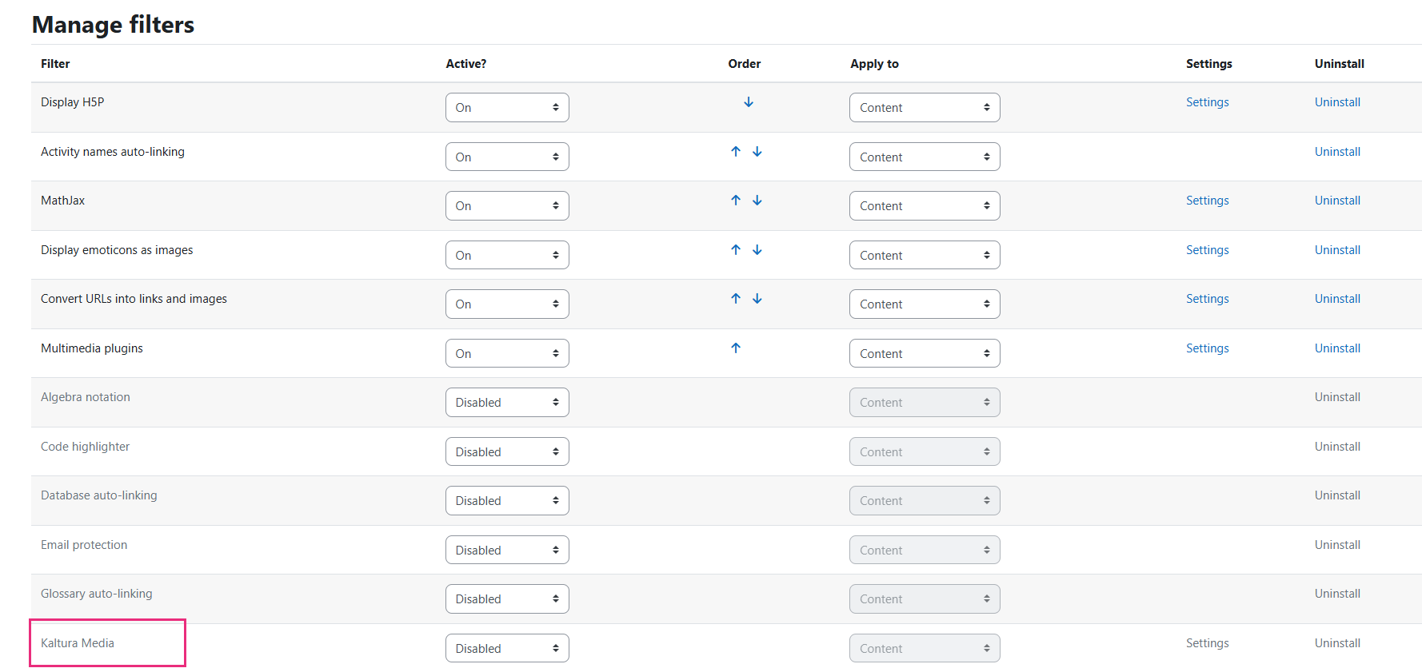
Task: Move MathJax filter down
Action: pos(757,201)
